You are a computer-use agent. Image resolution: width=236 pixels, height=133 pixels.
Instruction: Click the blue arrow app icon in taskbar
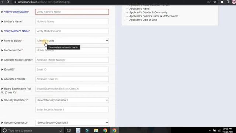[87, 130]
